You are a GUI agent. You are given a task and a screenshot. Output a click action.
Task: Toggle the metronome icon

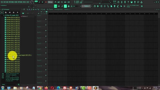tap(55, 2)
